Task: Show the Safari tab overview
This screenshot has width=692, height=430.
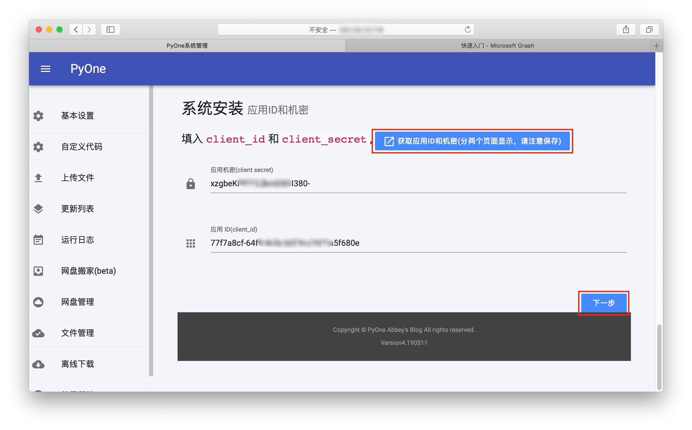Action: coord(649,29)
